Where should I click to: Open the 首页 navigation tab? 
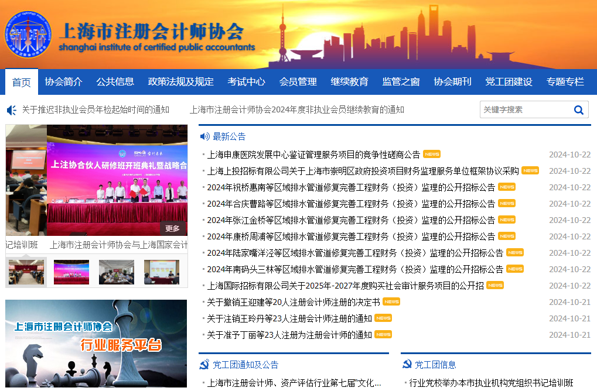click(22, 82)
